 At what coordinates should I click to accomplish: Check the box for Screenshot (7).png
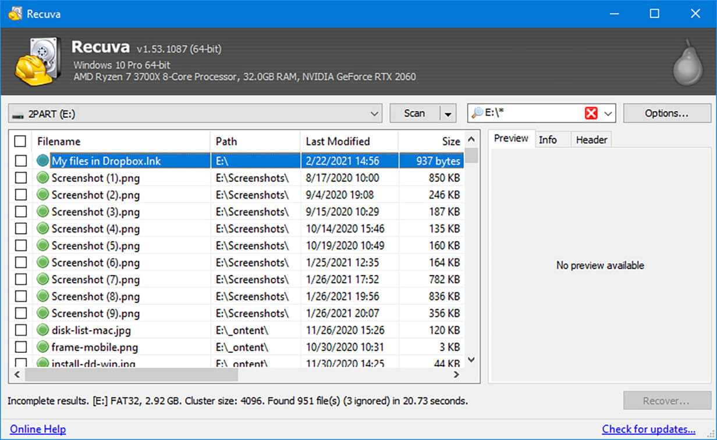20,280
